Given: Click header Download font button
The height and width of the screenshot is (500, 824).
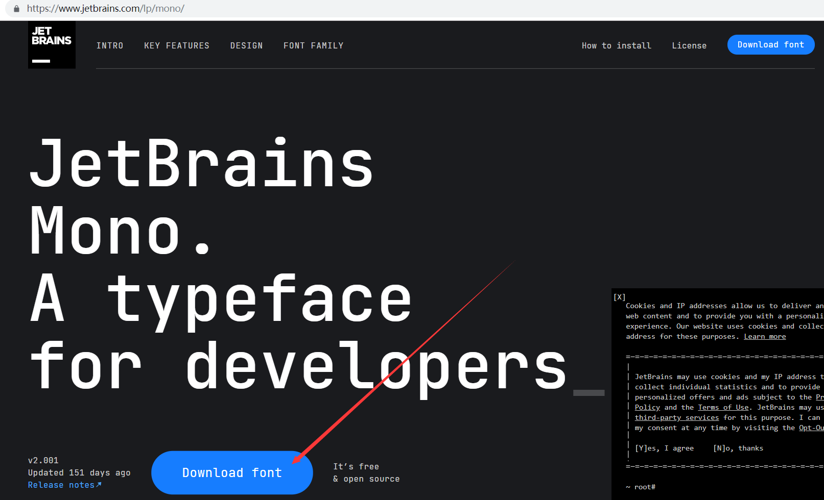Looking at the screenshot, I should click(x=771, y=45).
